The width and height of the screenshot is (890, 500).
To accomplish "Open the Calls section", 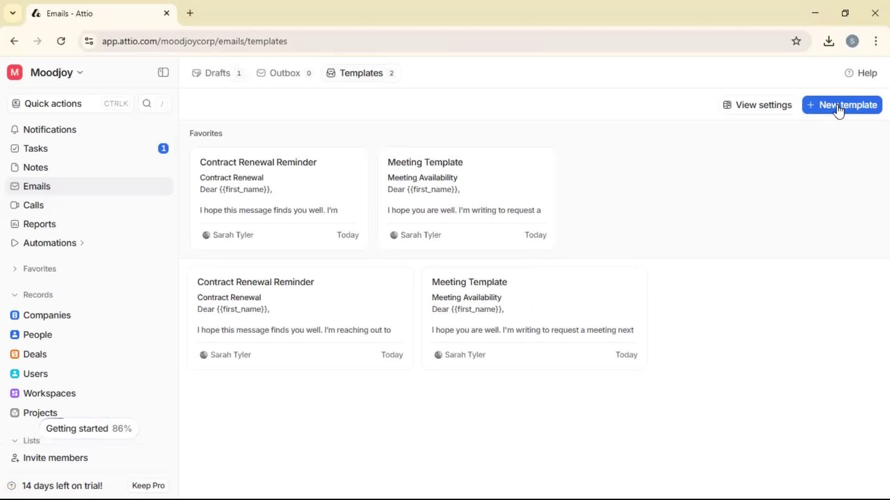I will coord(33,205).
